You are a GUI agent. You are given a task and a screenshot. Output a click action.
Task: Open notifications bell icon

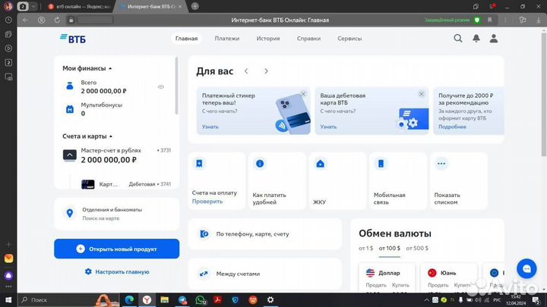476,39
